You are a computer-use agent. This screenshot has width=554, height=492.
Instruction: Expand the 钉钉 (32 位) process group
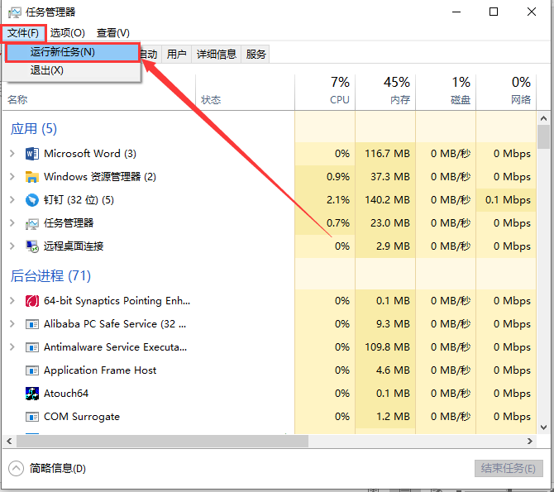[x=12, y=200]
